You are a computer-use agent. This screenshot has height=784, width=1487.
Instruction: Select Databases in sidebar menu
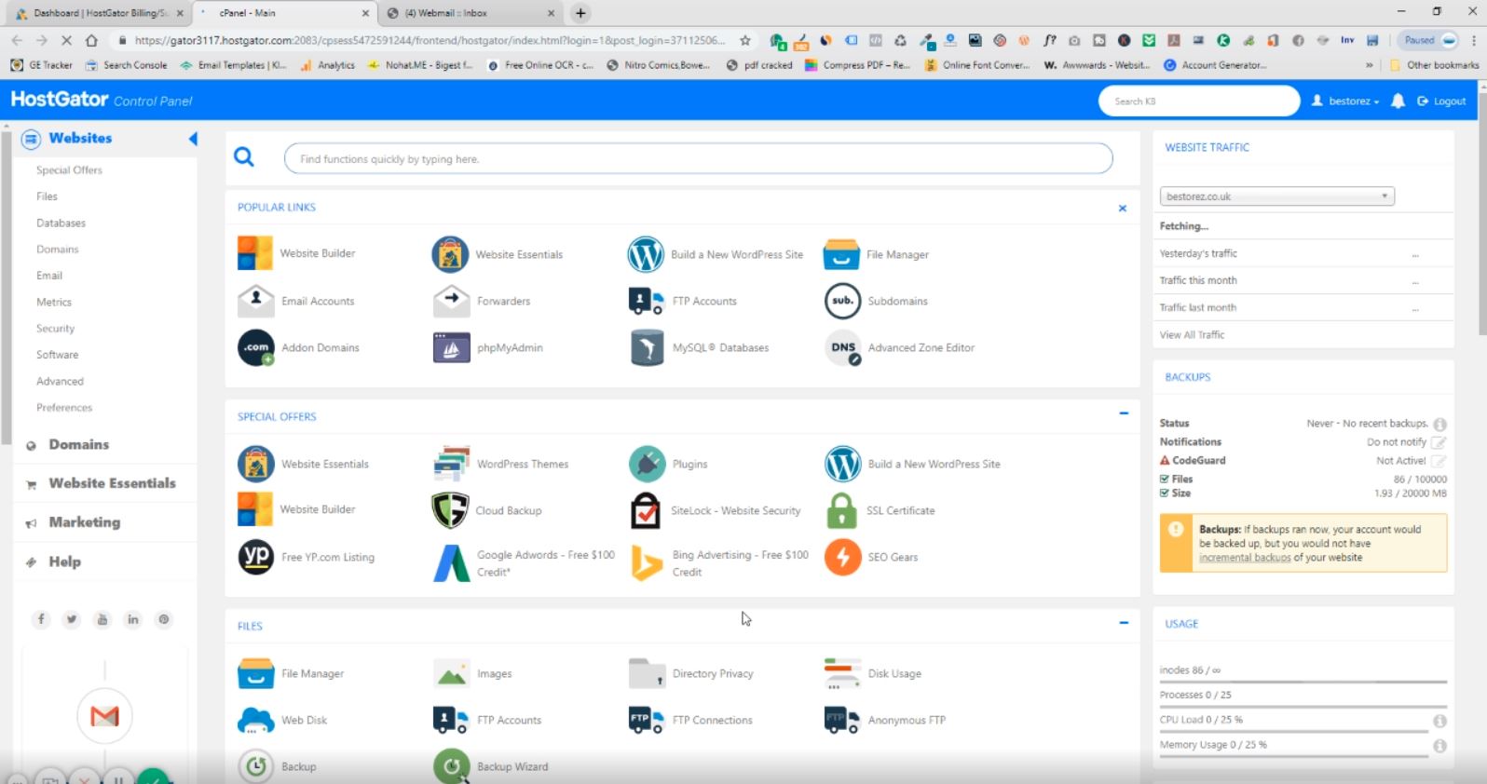(61, 223)
